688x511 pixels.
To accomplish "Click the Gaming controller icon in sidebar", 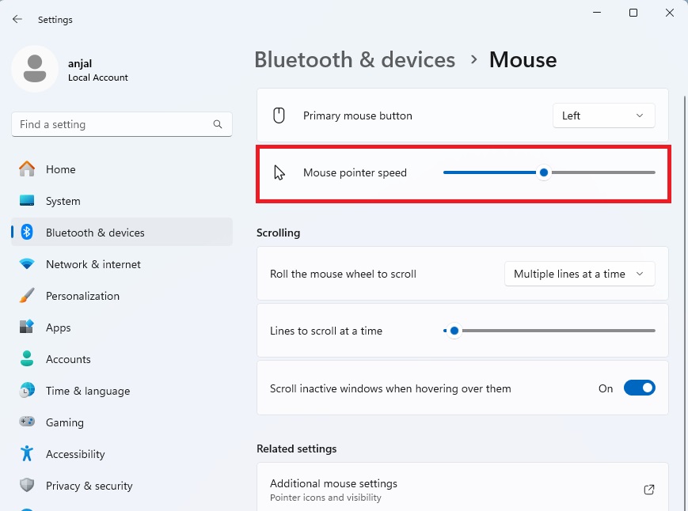I will click(x=27, y=422).
